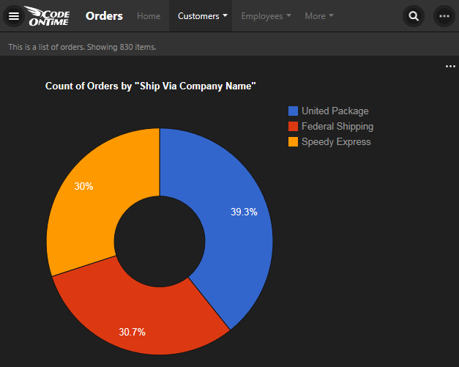
Task: Go to the Home menu item
Action: point(149,15)
